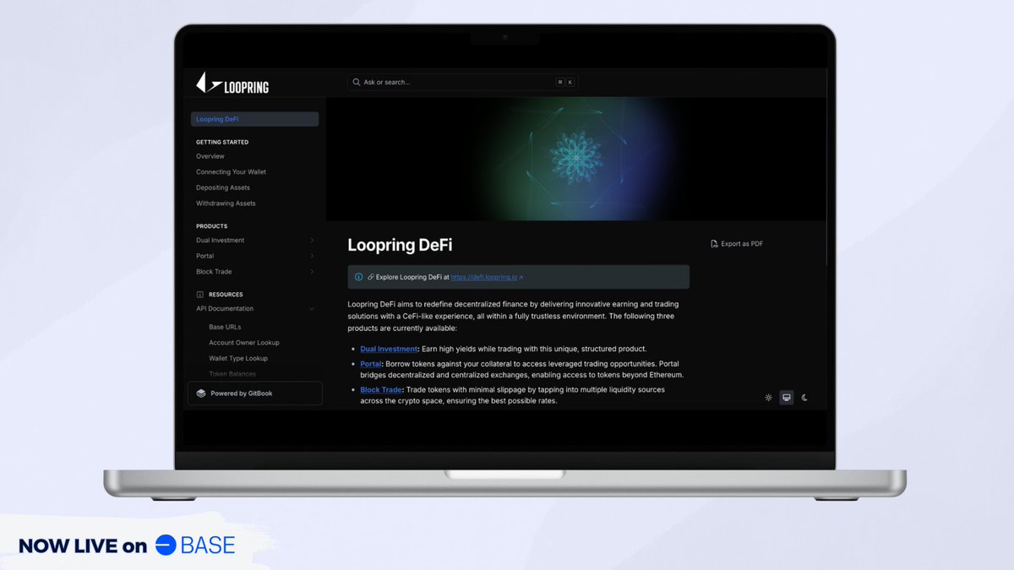1014x570 pixels.
Task: Expand the Portal sidebar section chevron
Action: (312, 256)
